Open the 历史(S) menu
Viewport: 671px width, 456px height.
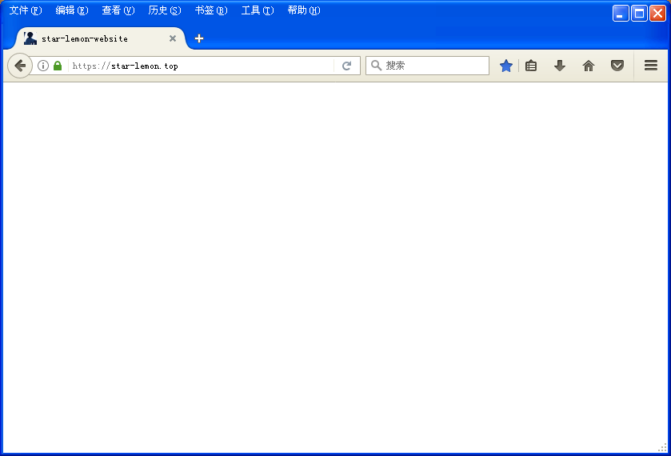pyautogui.click(x=165, y=10)
